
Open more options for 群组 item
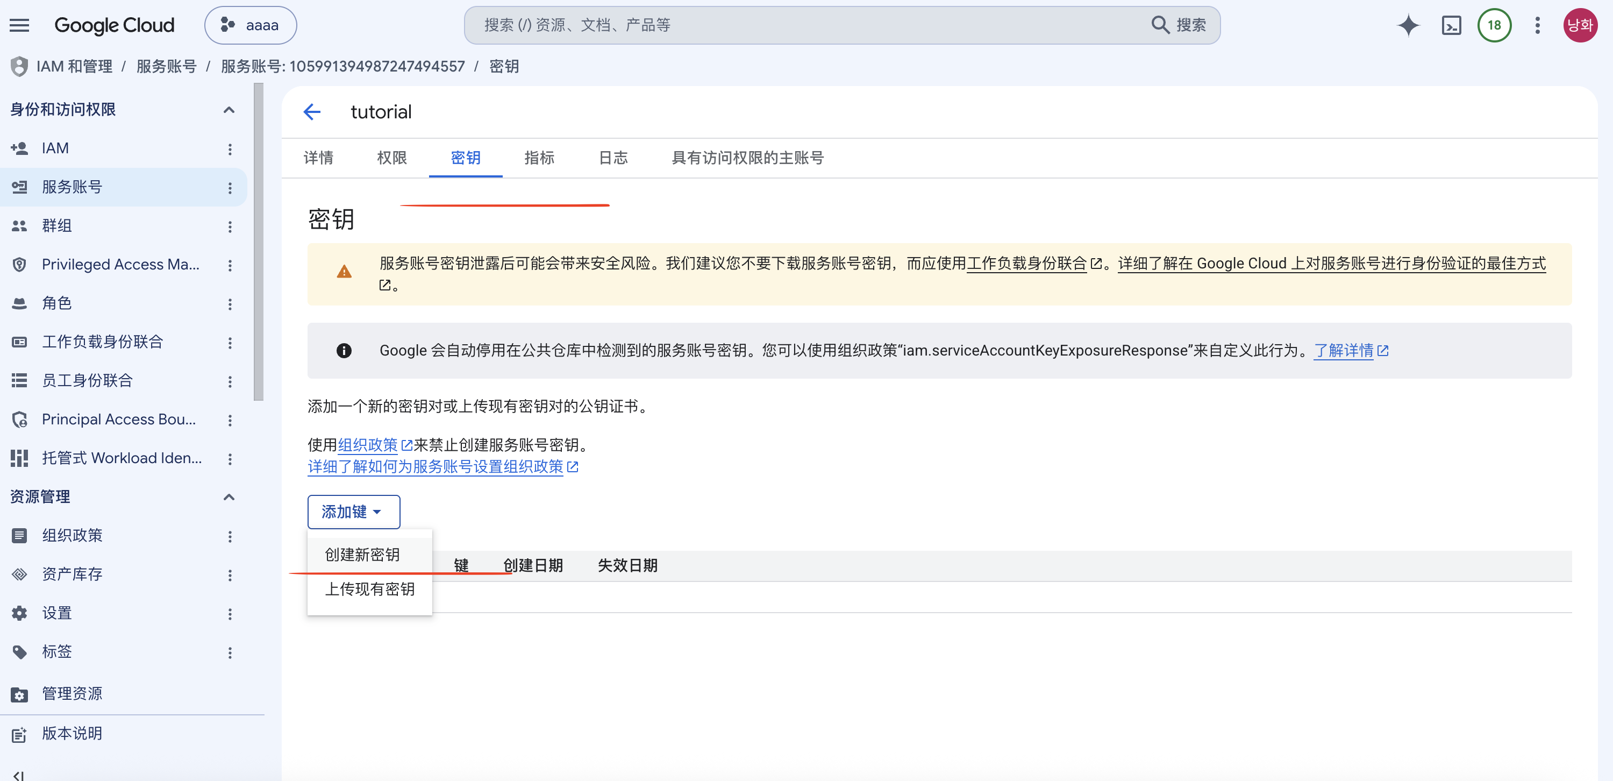[x=230, y=227]
